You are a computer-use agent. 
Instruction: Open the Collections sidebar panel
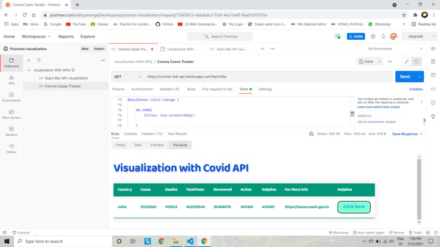tap(11, 63)
